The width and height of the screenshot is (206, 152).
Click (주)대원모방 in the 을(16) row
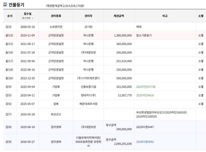coord(88,53)
